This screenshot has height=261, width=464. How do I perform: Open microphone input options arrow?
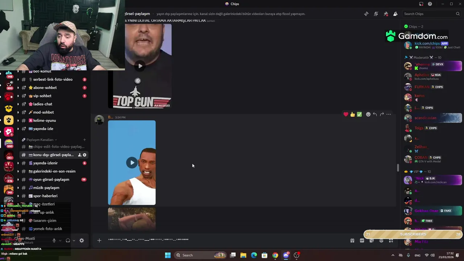[x=60, y=240]
